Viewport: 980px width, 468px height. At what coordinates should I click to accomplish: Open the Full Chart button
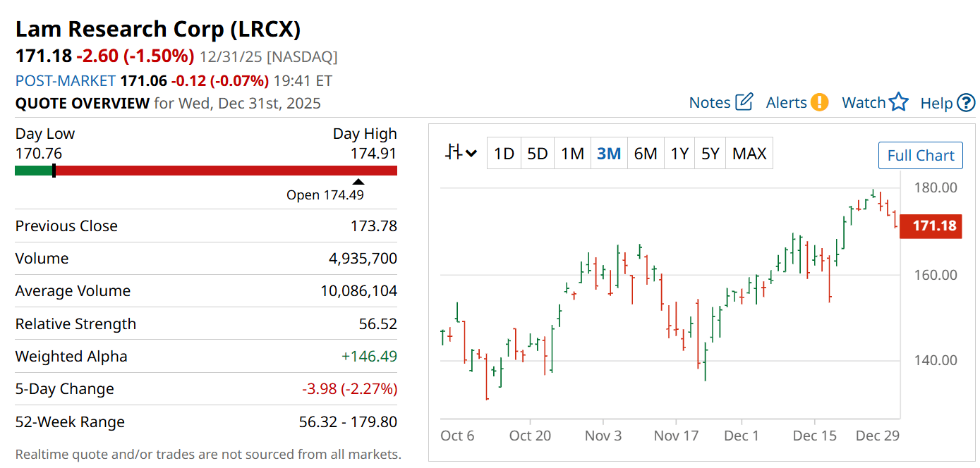click(x=921, y=155)
